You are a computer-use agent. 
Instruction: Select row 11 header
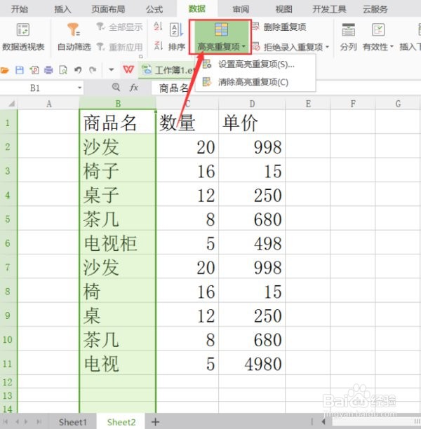point(8,363)
